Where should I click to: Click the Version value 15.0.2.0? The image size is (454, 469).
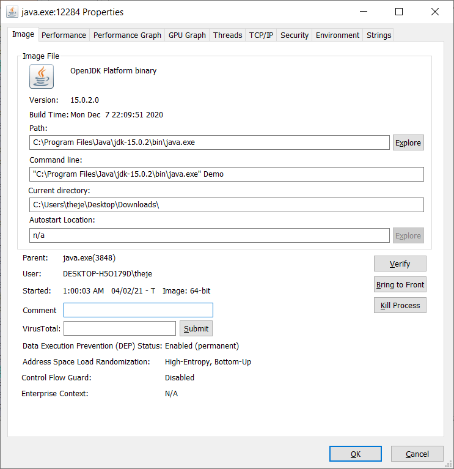[84, 100]
